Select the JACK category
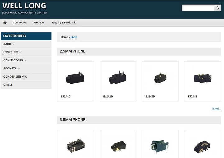 [7, 44]
